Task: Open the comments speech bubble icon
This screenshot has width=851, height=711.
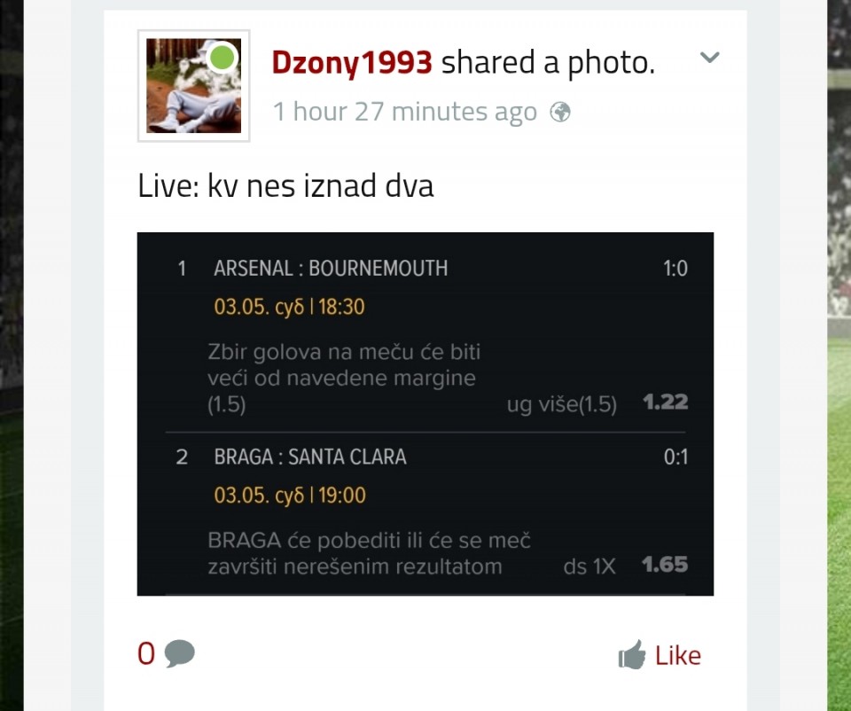Action: pyautogui.click(x=180, y=653)
